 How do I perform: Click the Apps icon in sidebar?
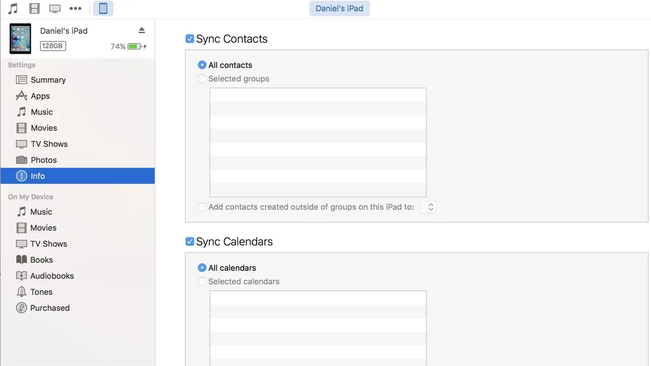[21, 96]
